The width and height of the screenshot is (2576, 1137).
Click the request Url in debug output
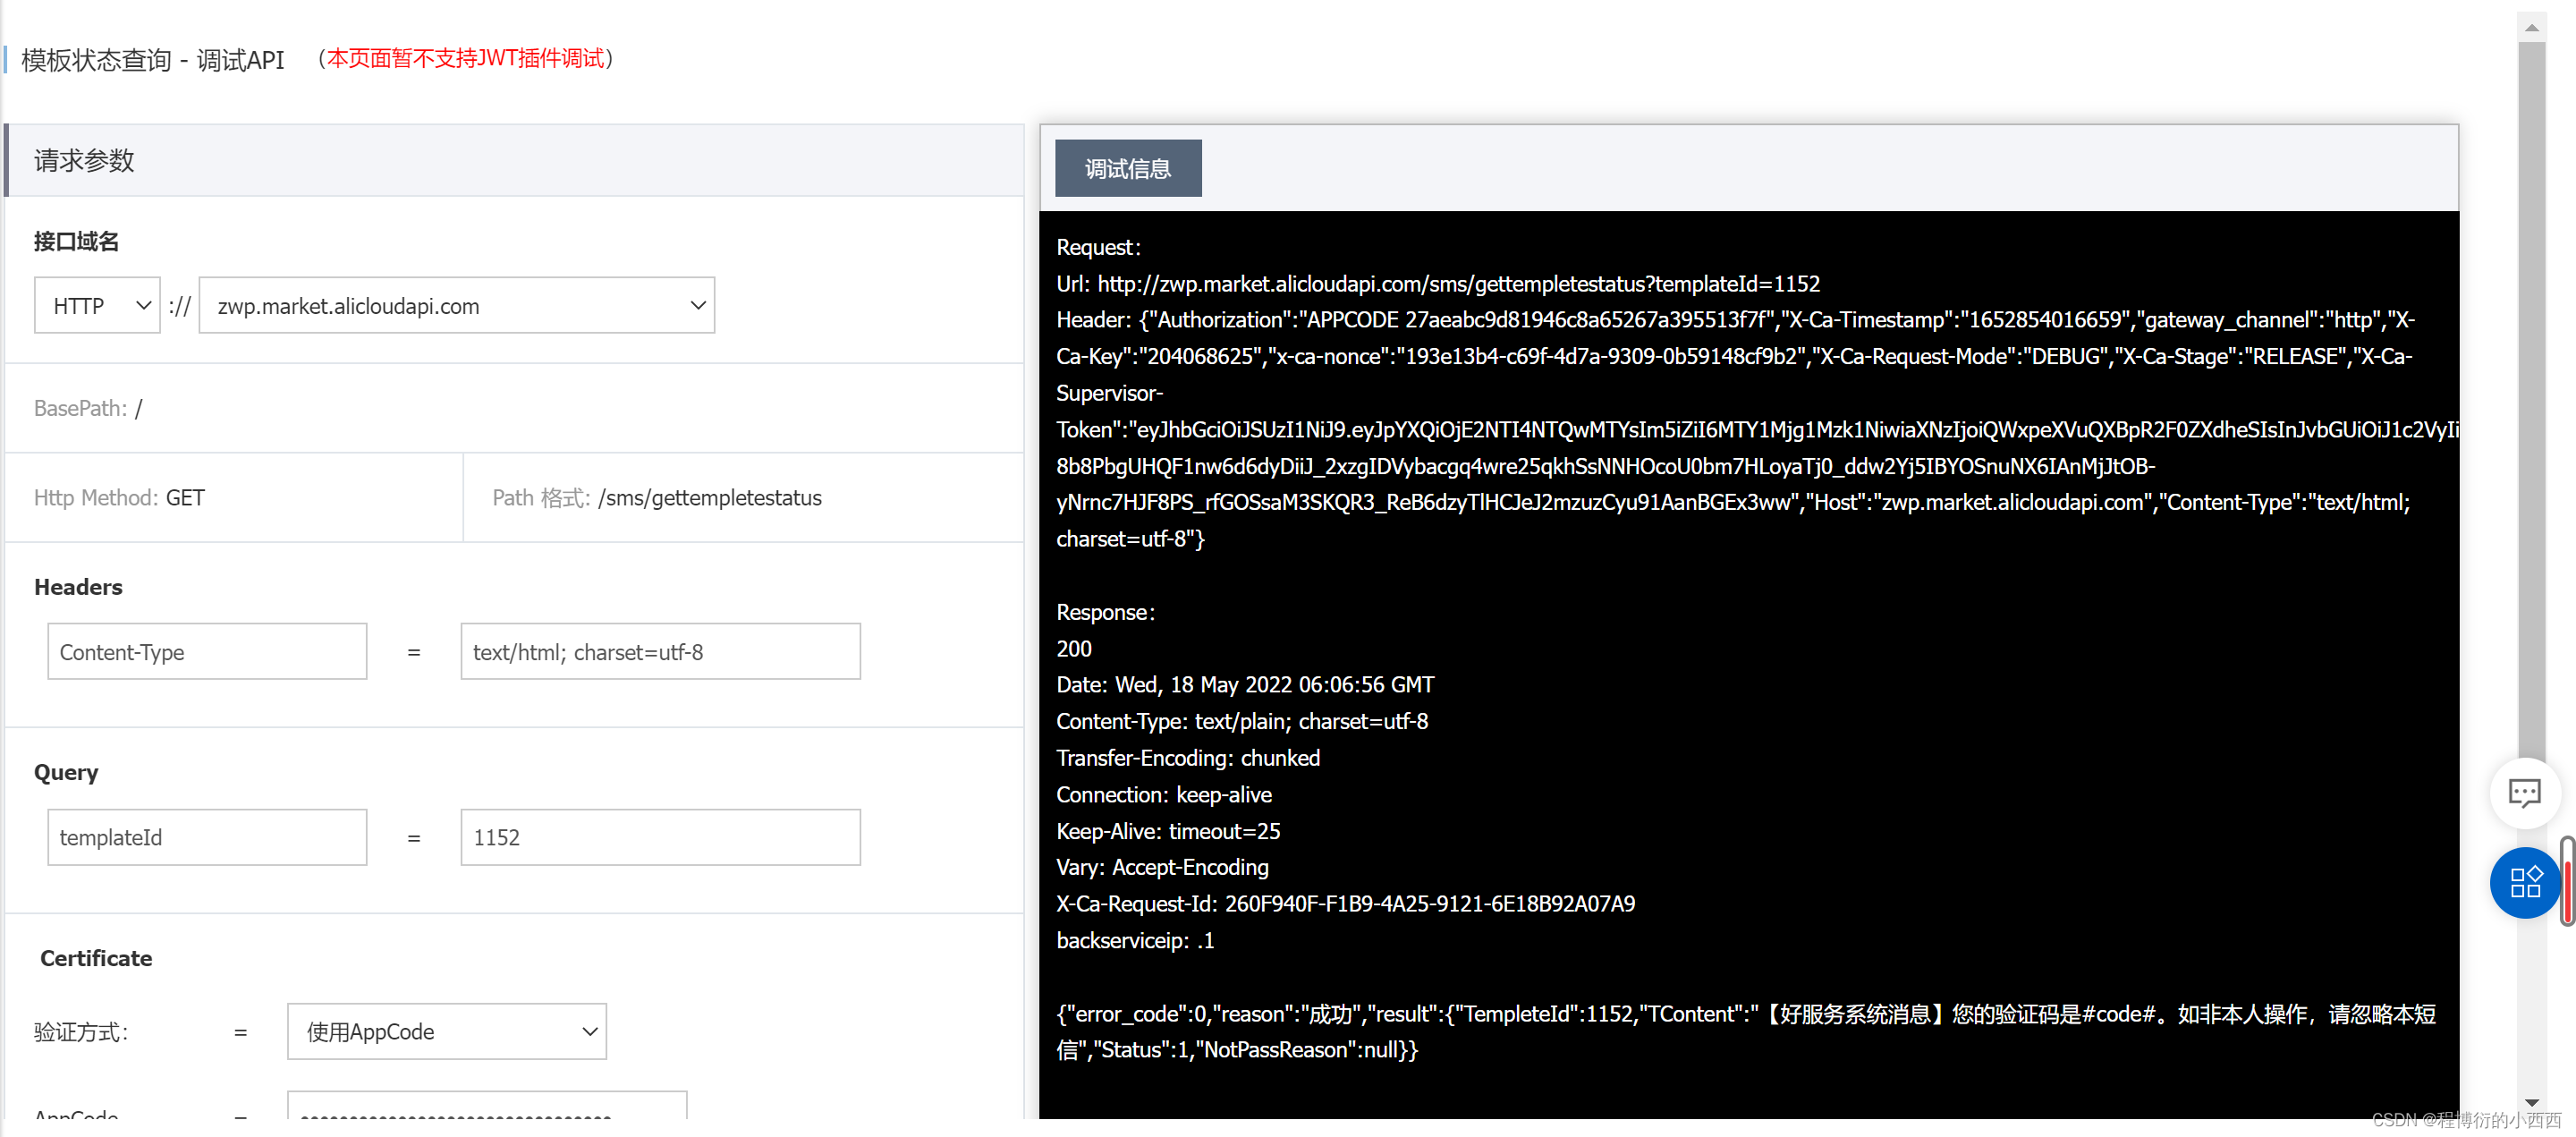click(1457, 284)
